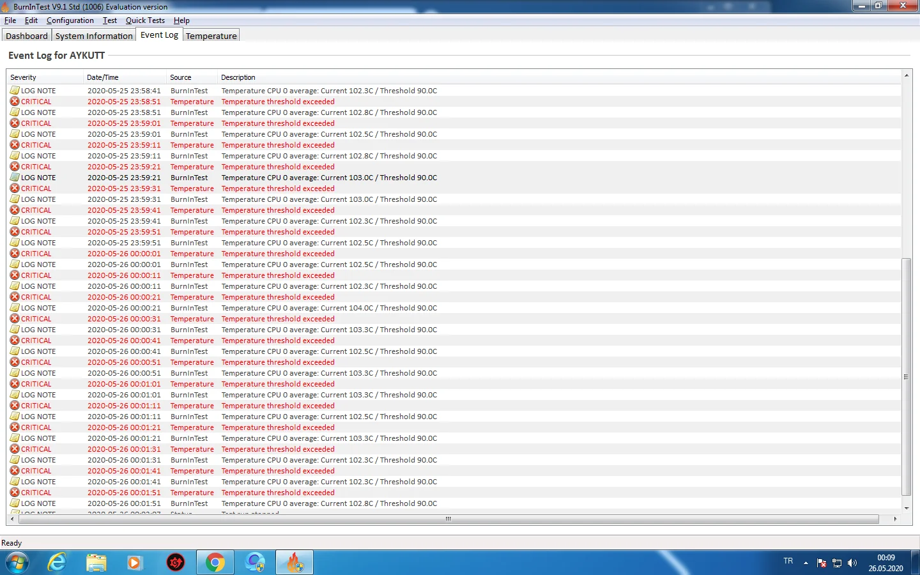Click the LOG NOTE icon at 00:01:01
This screenshot has height=575, width=920.
click(15, 394)
